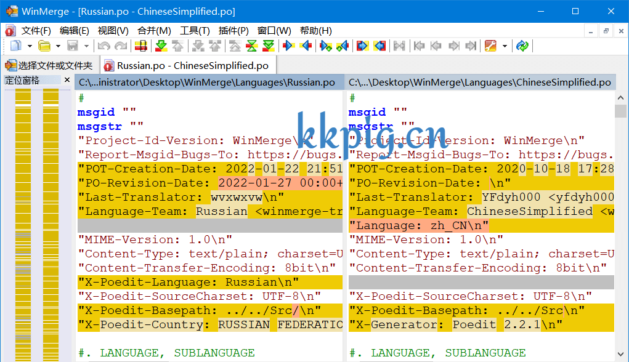
Task: Click "PO-Revision-Date: 2022-01-27" line in left pane
Action: (210, 183)
